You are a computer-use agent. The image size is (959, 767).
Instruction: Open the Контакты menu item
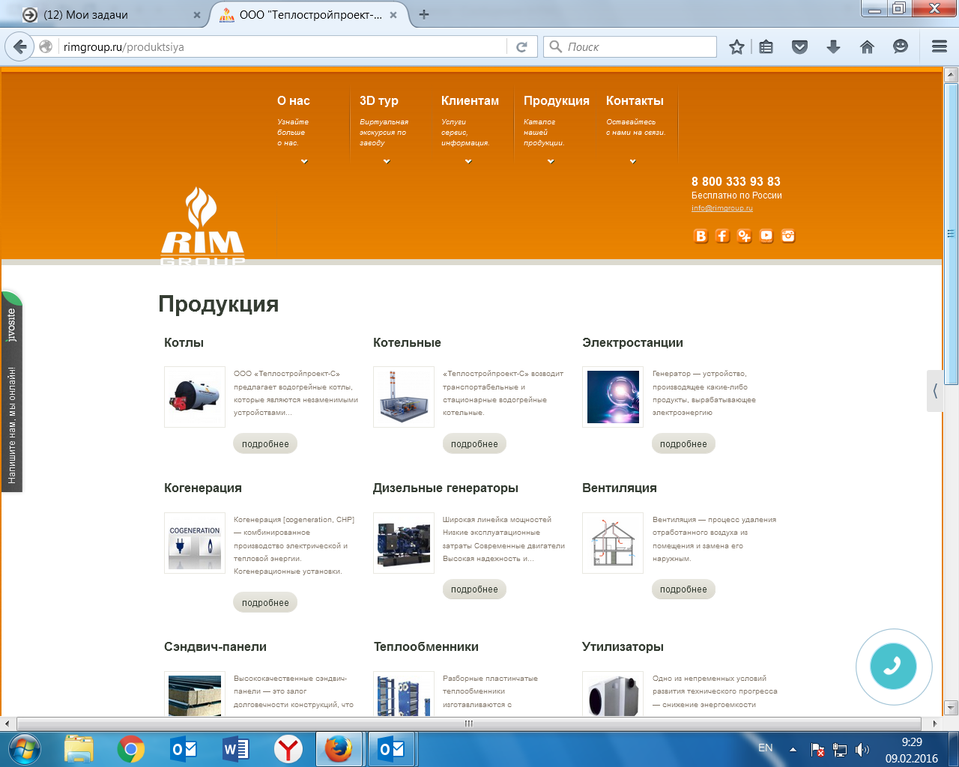[x=635, y=100]
